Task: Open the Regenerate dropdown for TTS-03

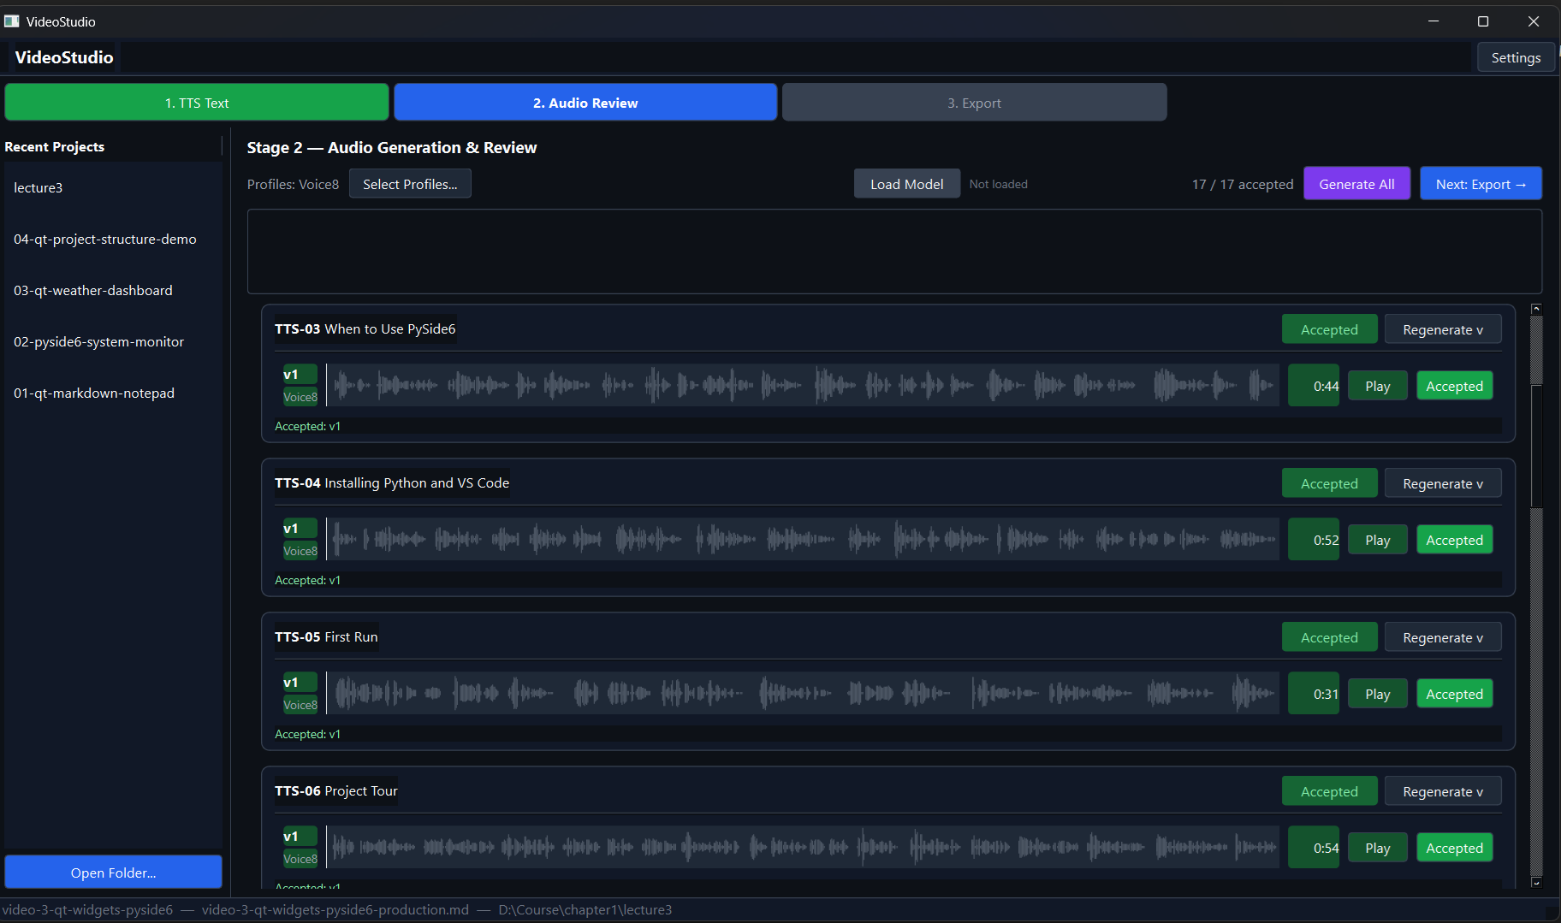Action: click(x=1442, y=328)
